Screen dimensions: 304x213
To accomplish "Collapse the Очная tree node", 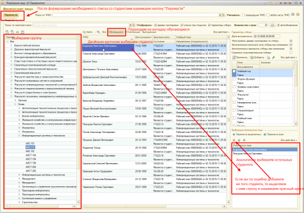I will click(x=15, y=104).
